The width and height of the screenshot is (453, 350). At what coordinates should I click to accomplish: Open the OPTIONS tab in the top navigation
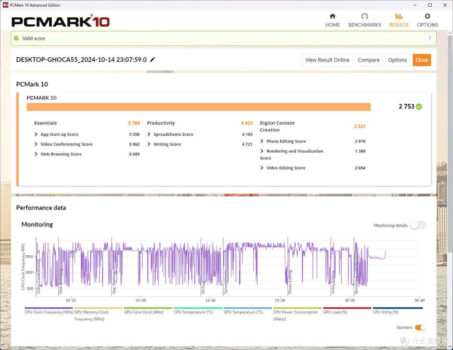point(427,20)
